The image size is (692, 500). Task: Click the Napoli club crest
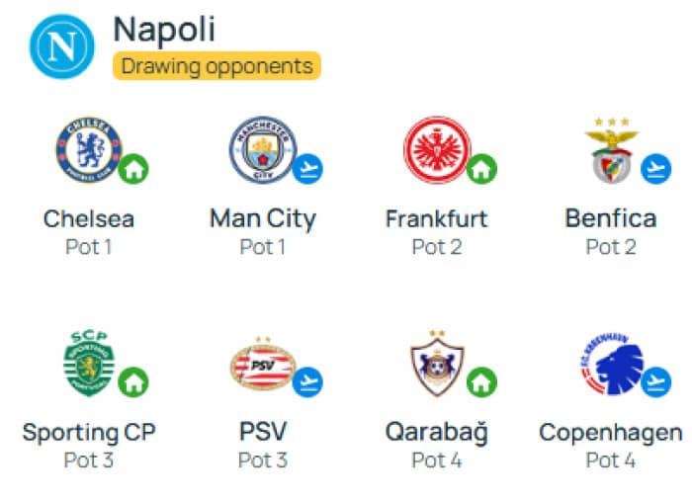pos(61,46)
